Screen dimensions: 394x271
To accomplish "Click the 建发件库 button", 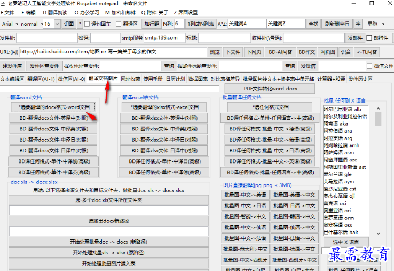I will click(12, 66).
